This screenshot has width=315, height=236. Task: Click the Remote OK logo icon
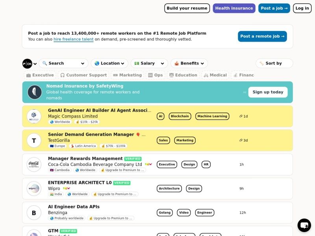pos(27,64)
